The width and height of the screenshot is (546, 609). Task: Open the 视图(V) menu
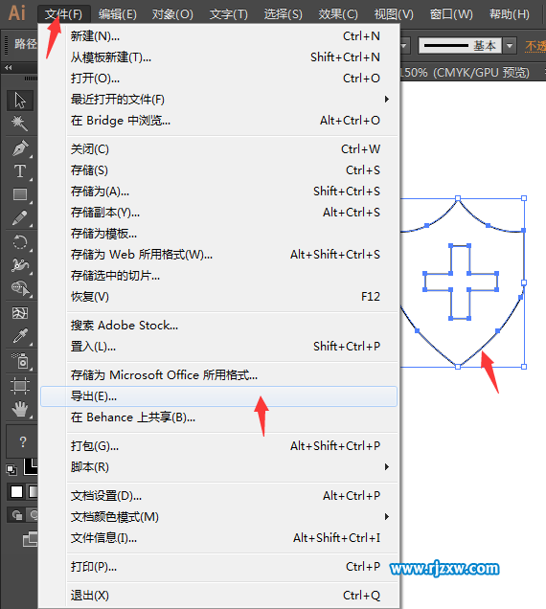[x=394, y=14]
